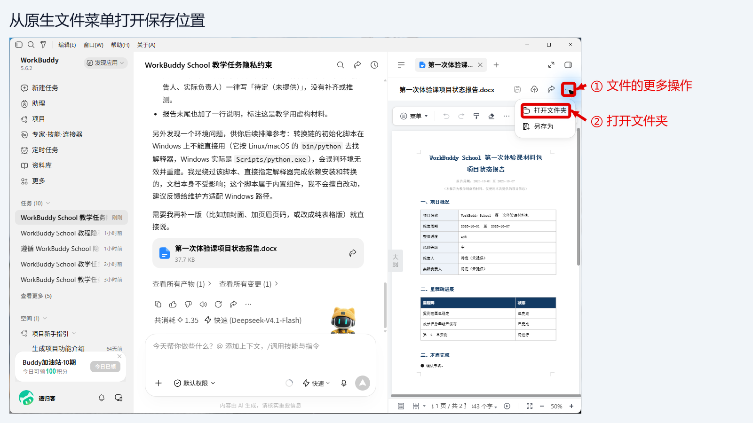The height and width of the screenshot is (423, 753).
Task: Click 查看更多 (5) in the task list
Action: [36, 296]
